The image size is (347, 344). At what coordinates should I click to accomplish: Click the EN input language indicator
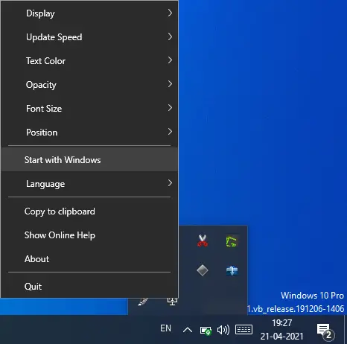click(165, 328)
